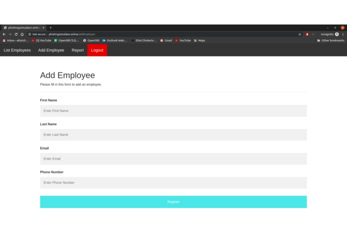
Task: Click the Enter Phone Number field
Action: coord(173,182)
